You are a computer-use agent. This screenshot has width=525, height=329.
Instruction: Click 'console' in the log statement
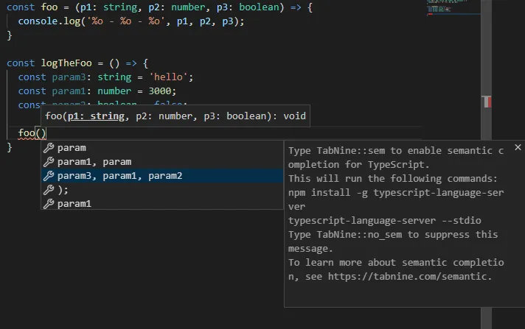click(38, 21)
